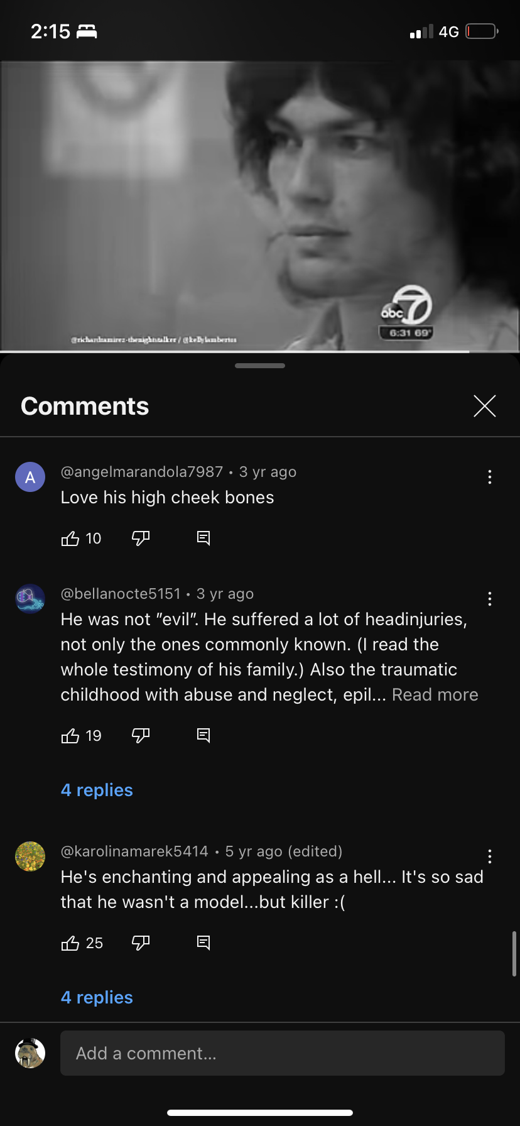
Task: Open @angelmarandola7987 profile avatar
Action: tap(30, 477)
